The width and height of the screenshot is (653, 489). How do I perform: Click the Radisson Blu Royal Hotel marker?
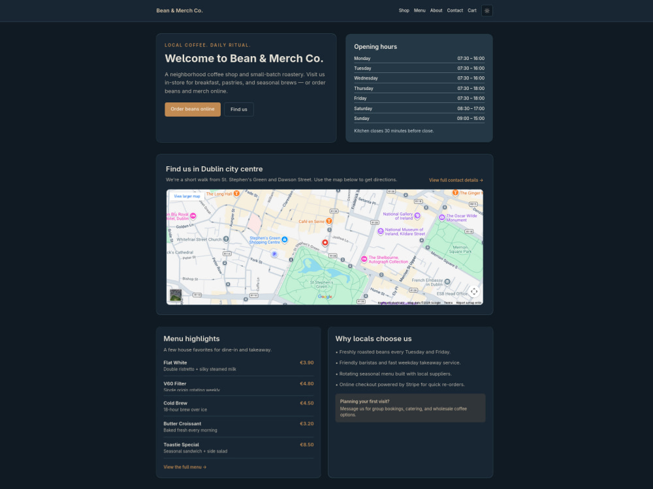pos(193,216)
